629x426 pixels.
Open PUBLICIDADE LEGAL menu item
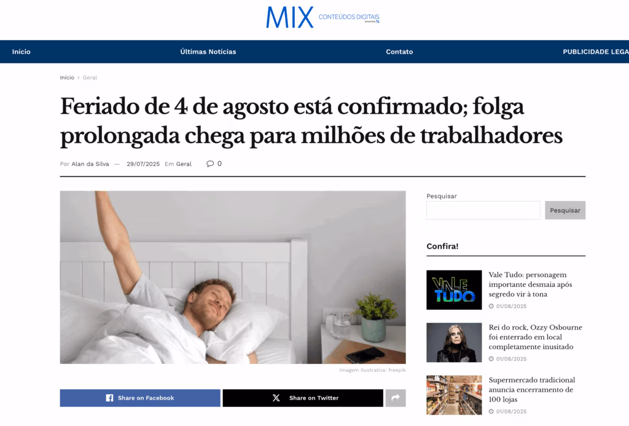[x=596, y=52]
